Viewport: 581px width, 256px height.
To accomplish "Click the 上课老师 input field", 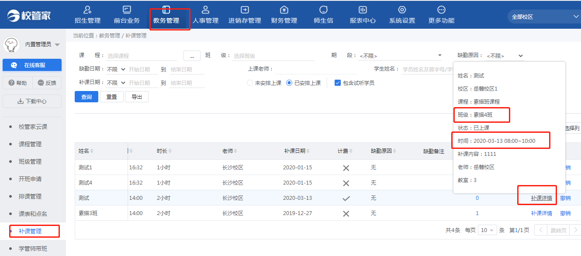I will point(316,69).
